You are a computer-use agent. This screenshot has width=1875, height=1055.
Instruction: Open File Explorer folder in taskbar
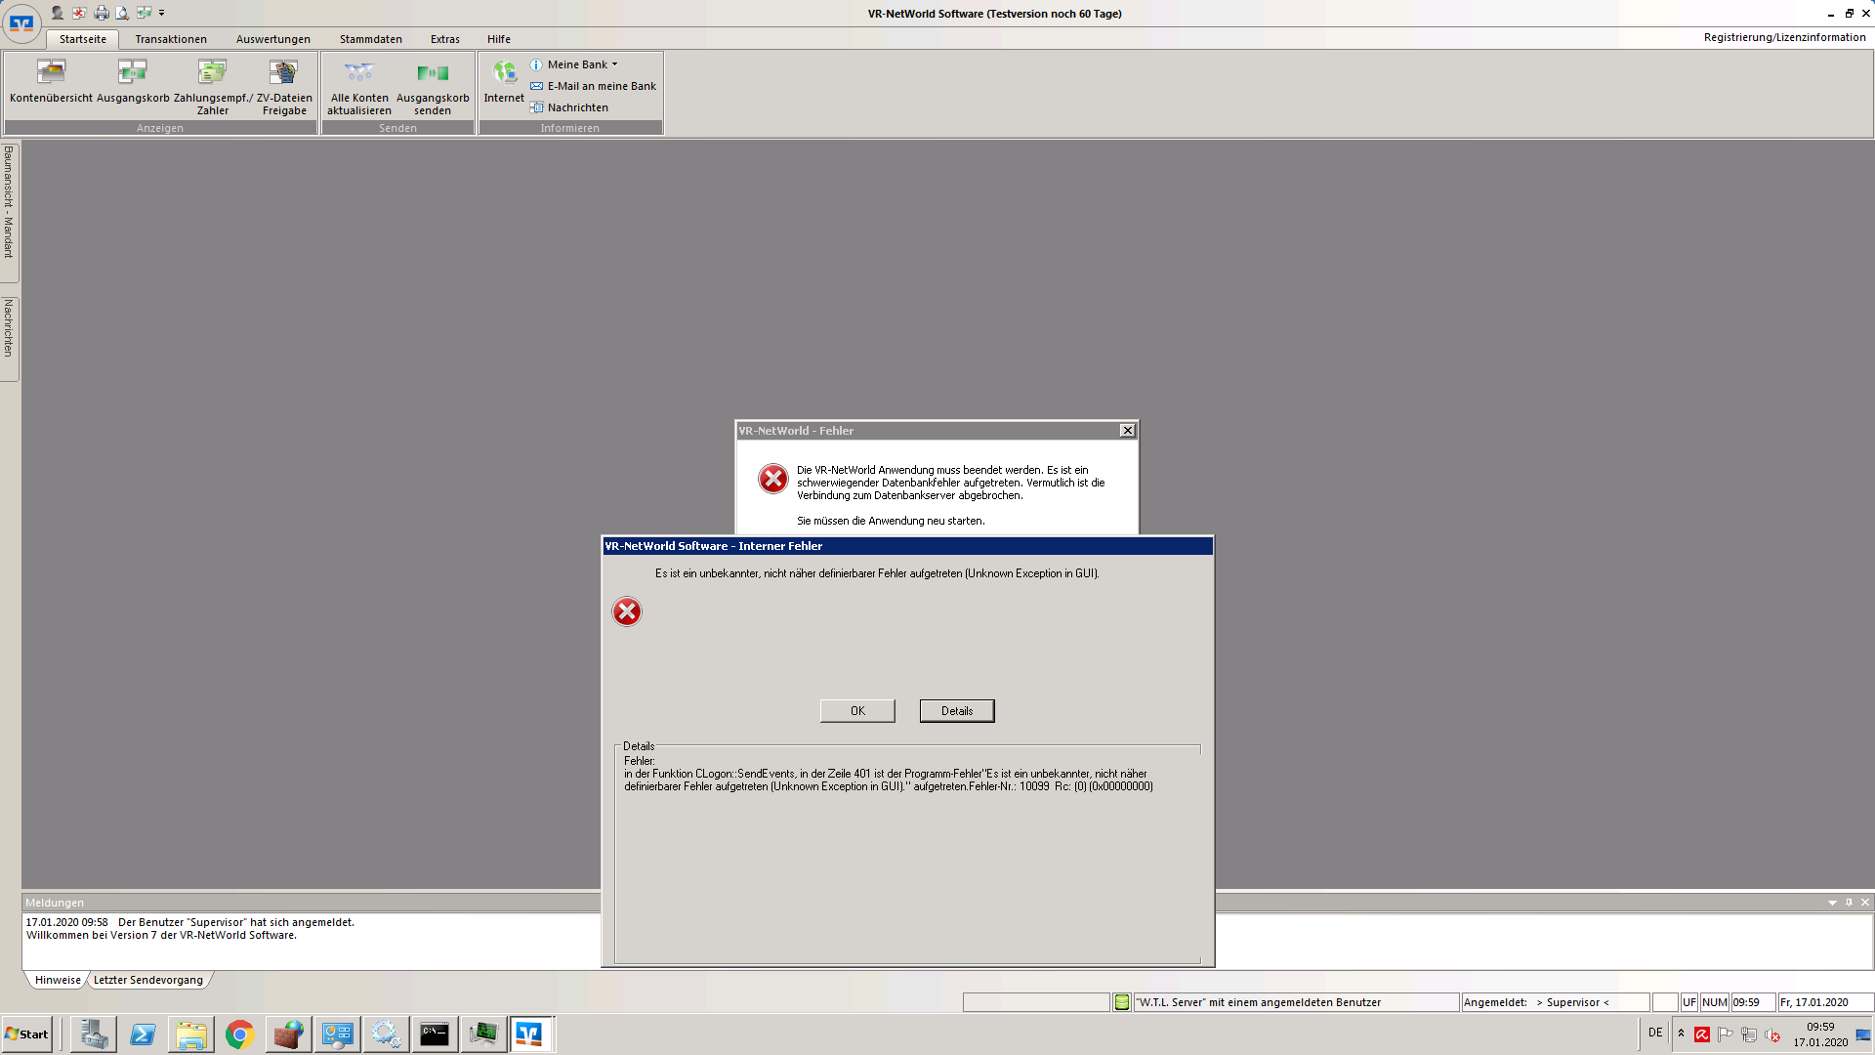[191, 1034]
